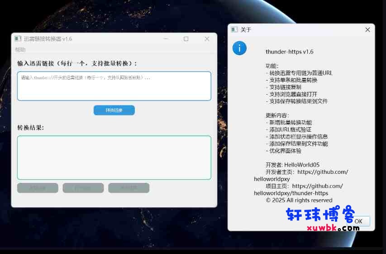Click the '添加URL格式验证' update line

point(289,129)
